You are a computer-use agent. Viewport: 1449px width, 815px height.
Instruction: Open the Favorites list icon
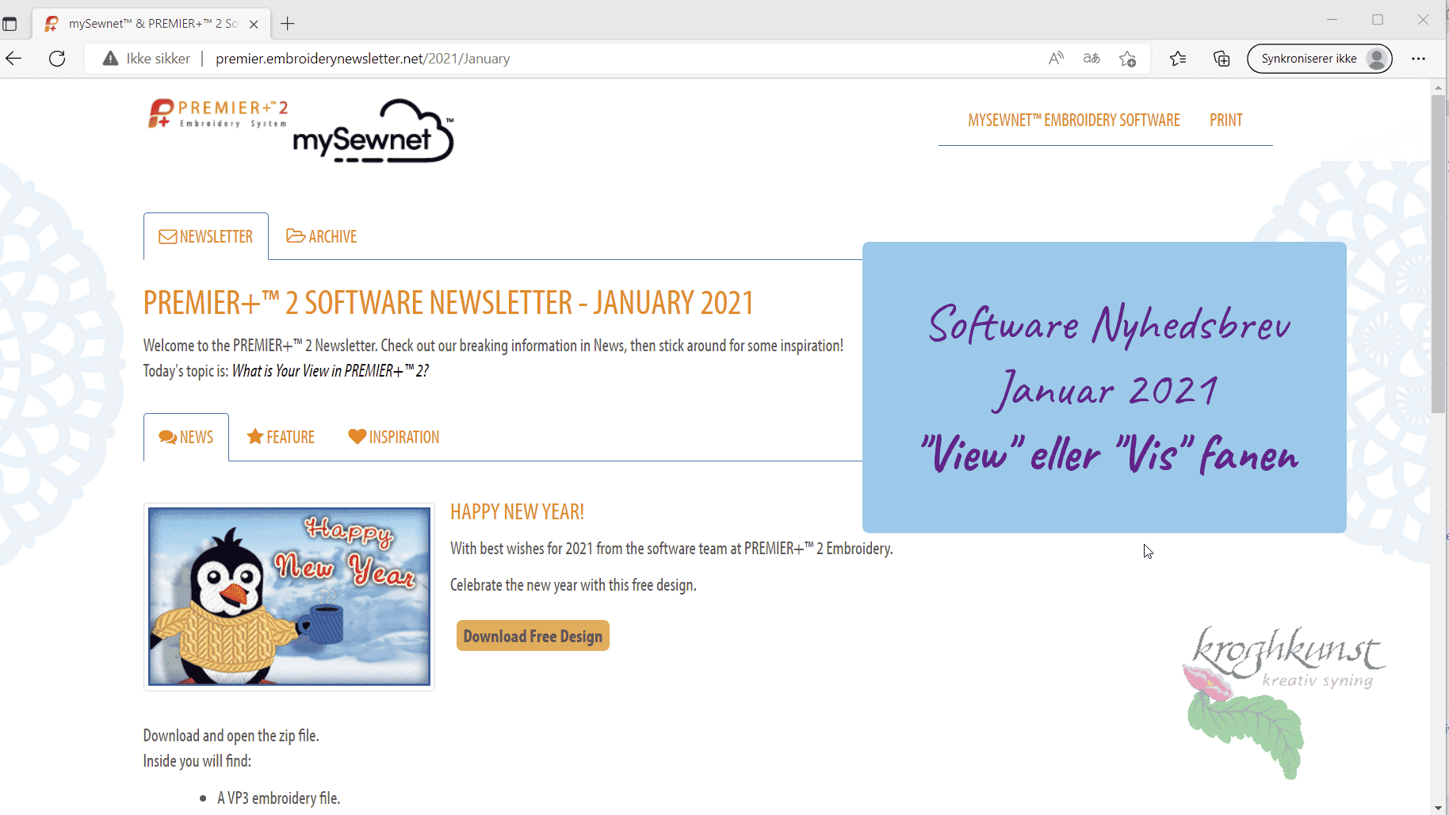pos(1178,59)
